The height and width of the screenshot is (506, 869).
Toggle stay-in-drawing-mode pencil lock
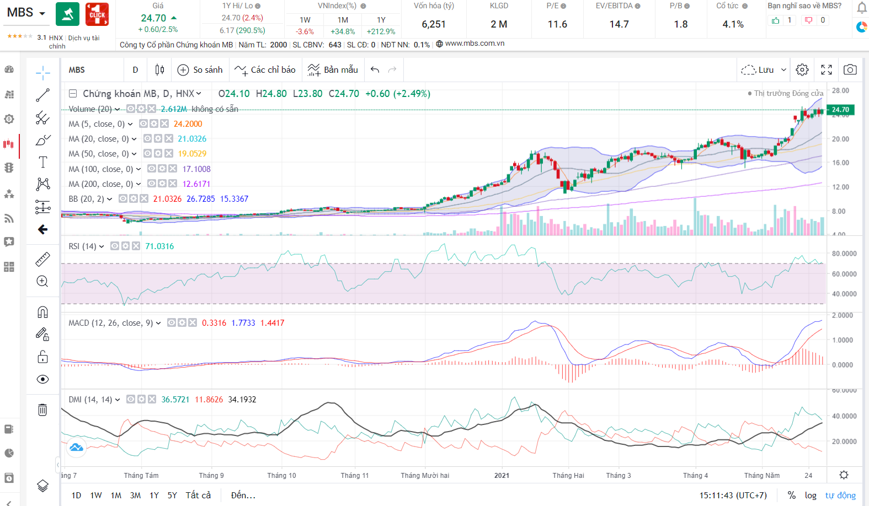click(x=42, y=334)
